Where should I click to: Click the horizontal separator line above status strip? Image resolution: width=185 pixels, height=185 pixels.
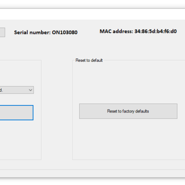(92, 170)
